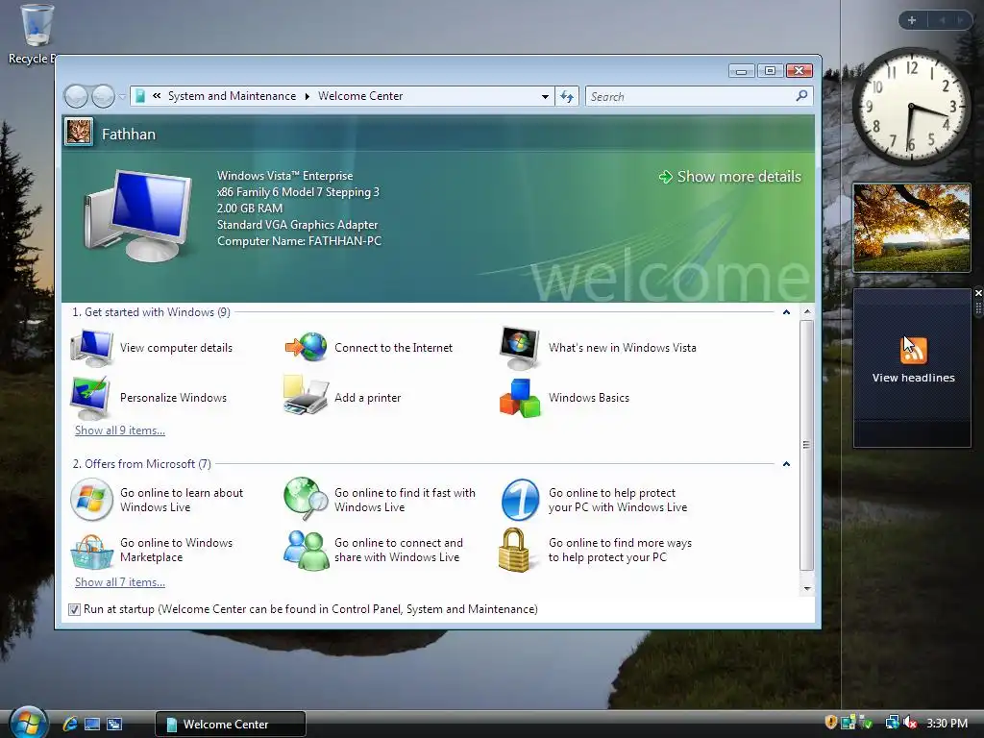Click the RSS feed icon in headlines gadget
Screen dimensions: 984x738
pos(913,351)
